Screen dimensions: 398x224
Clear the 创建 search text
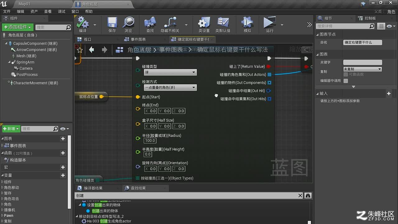coord(300,196)
